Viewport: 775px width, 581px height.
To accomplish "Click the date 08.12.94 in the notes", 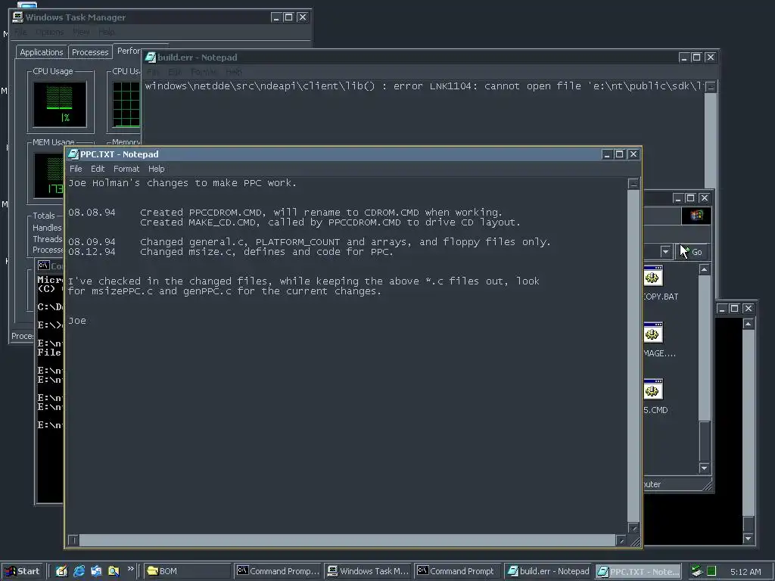I will pos(92,252).
